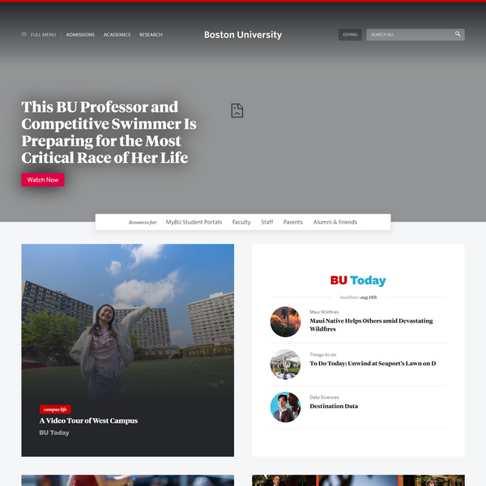The height and width of the screenshot is (486, 486).
Task: Open A Video Tour of West Campus
Action: click(88, 421)
